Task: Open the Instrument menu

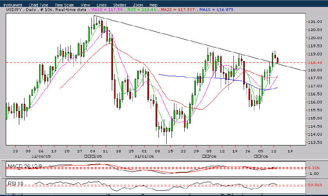Action: point(13,5)
